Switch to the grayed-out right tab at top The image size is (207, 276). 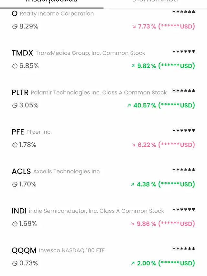(x=155, y=2)
